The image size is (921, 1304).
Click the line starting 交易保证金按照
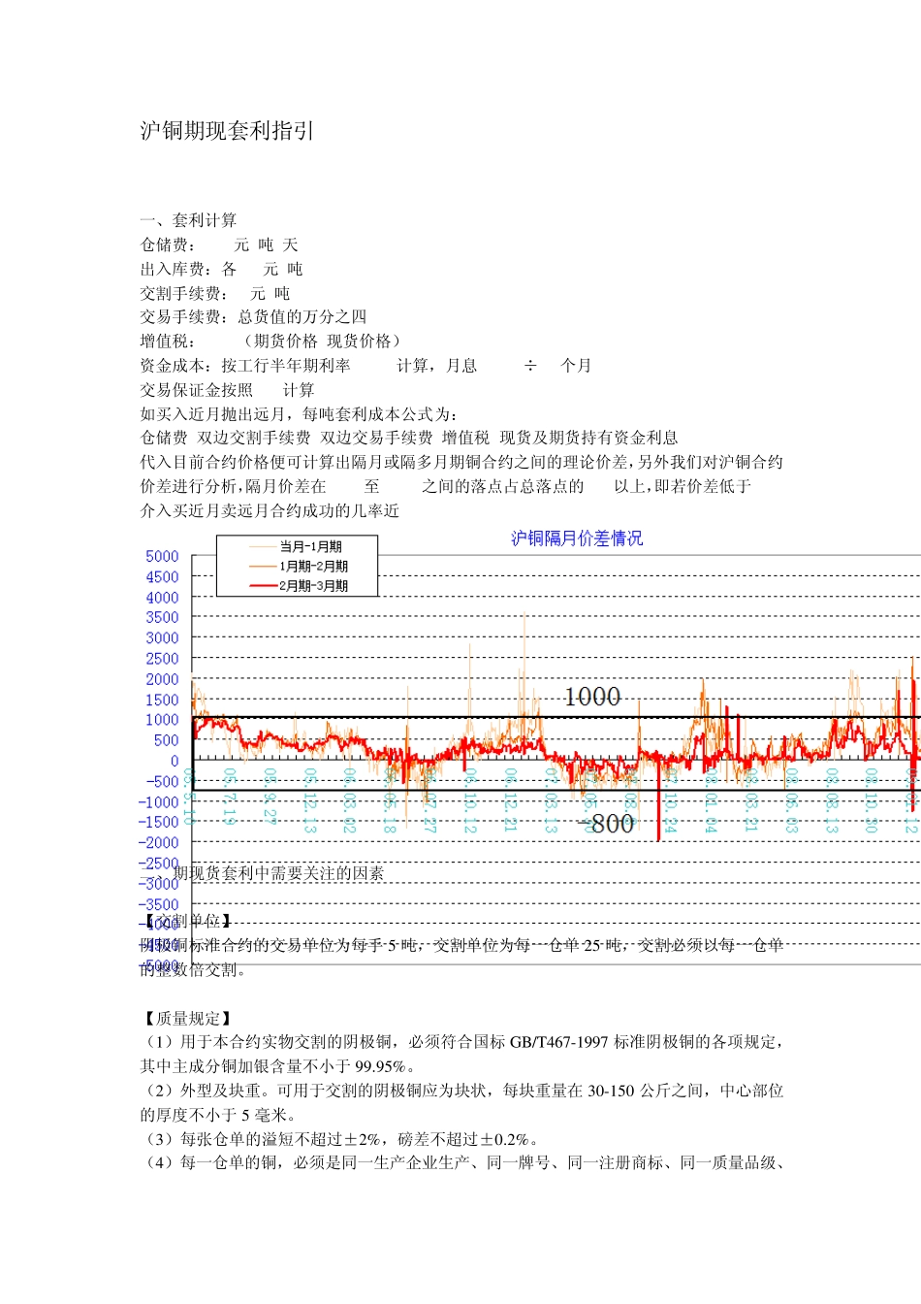227,390
